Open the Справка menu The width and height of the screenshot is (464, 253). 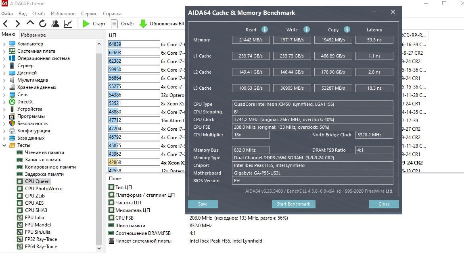point(112,14)
